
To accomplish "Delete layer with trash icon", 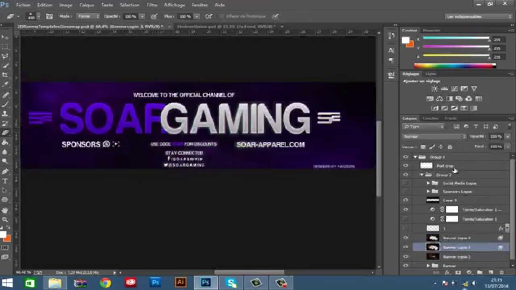I will tap(501, 273).
